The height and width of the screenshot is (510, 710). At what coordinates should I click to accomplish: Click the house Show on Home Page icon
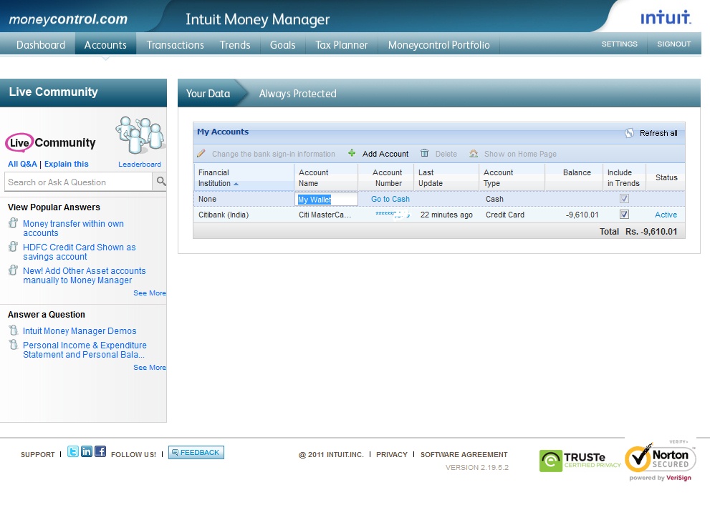473,153
